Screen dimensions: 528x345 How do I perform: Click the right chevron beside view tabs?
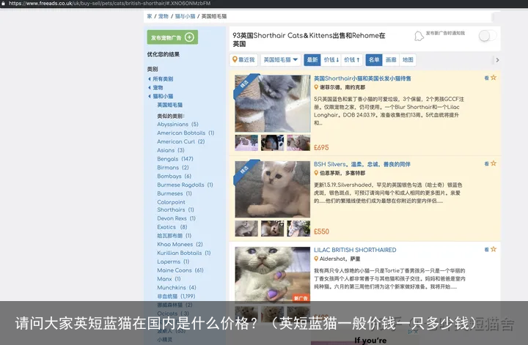[497, 60]
